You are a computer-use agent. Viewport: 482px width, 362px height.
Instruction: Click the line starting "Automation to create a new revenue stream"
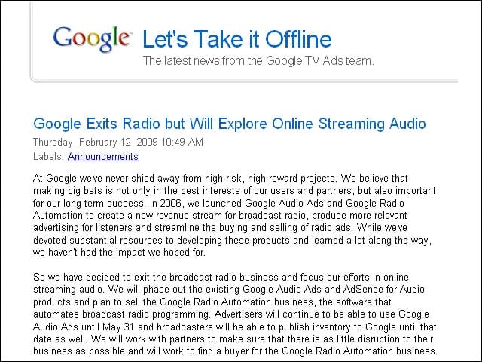point(220,215)
